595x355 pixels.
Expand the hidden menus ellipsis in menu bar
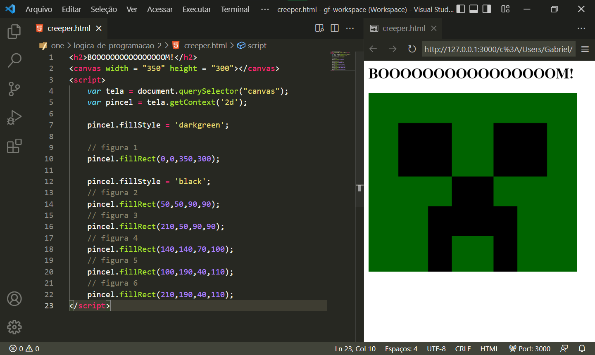coord(265,9)
